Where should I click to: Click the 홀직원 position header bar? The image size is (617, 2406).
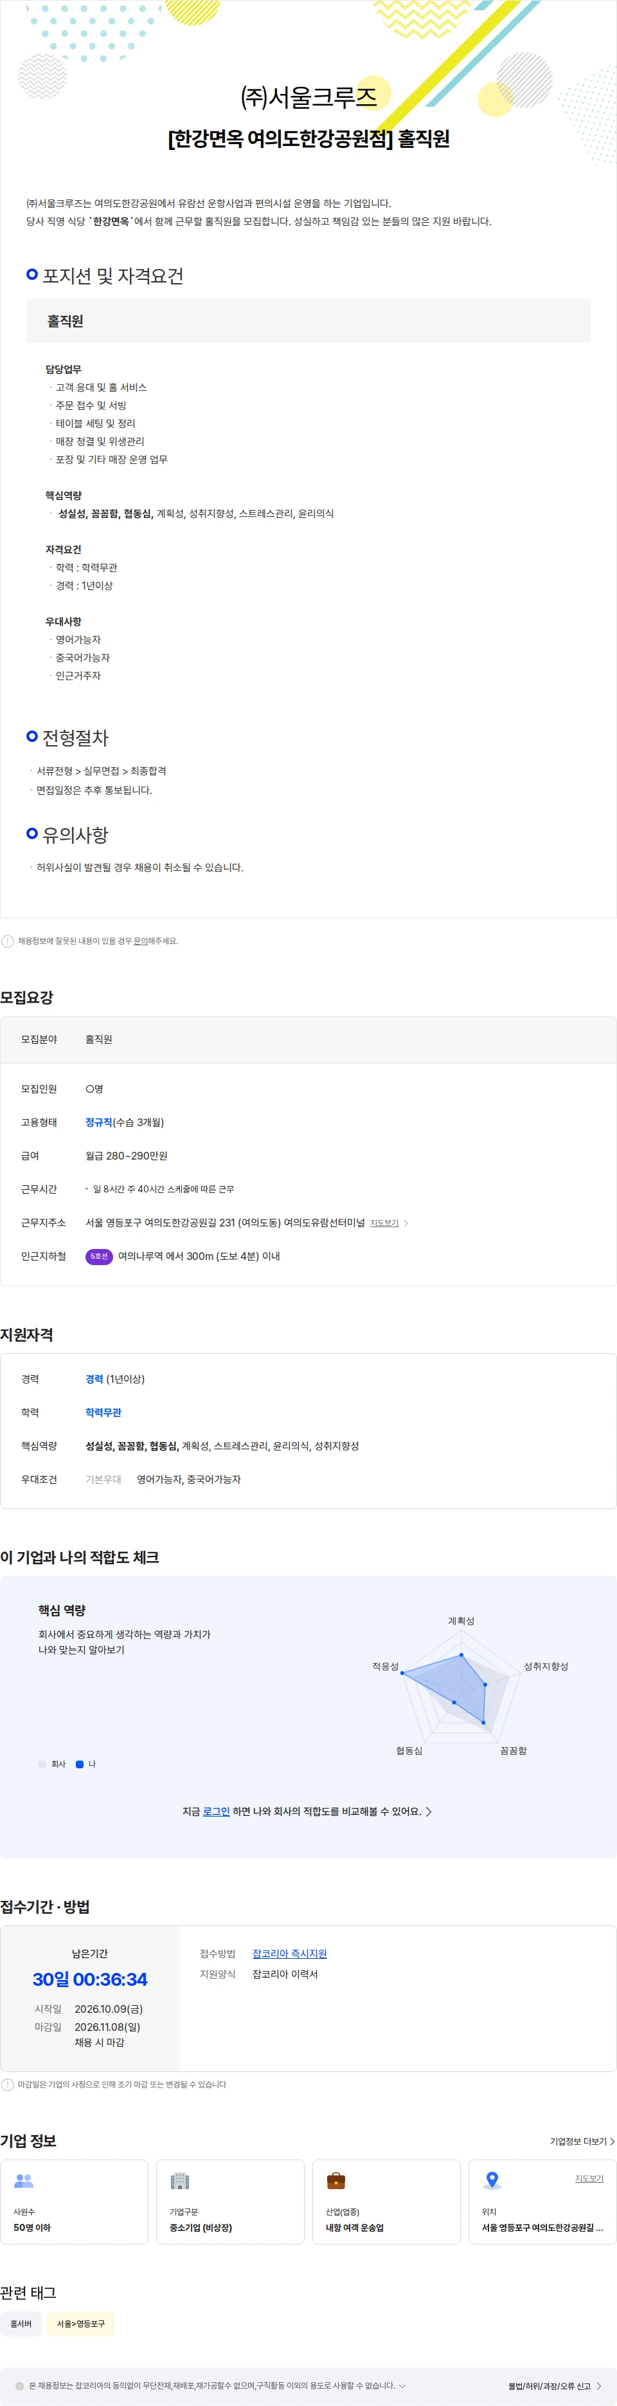tap(308, 320)
